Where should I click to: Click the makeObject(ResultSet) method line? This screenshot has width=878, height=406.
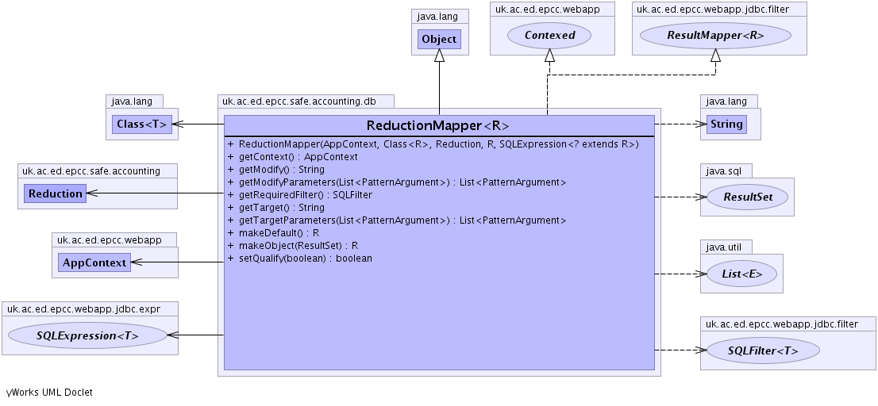[x=298, y=246]
